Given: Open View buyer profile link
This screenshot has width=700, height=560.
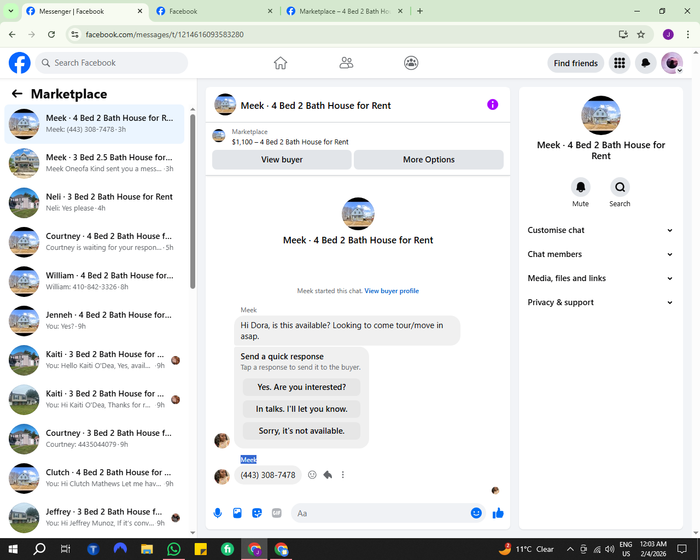Looking at the screenshot, I should click(x=392, y=291).
